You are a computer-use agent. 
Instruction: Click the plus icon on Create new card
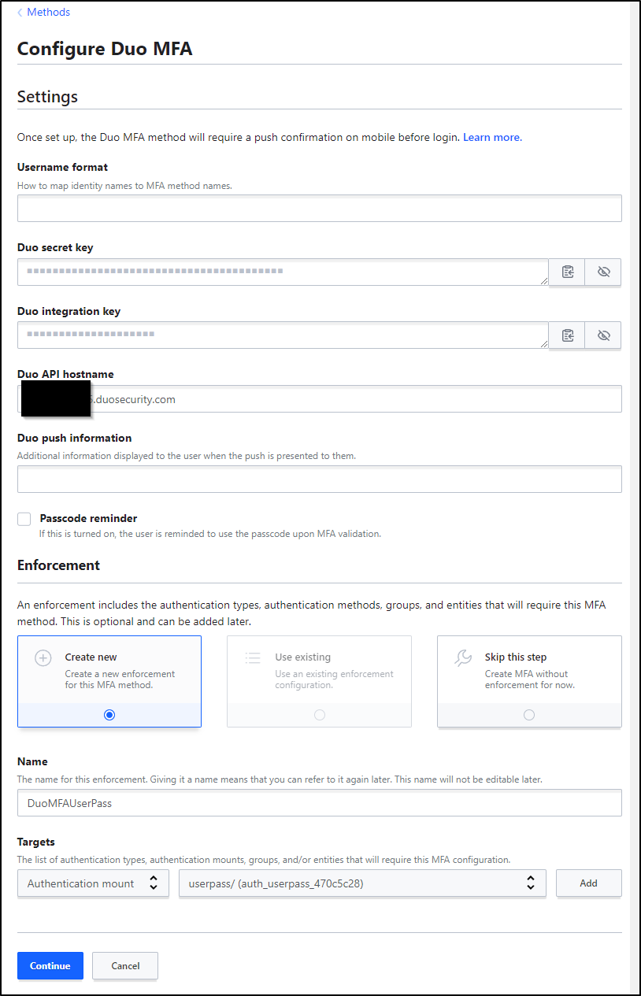[43, 658]
